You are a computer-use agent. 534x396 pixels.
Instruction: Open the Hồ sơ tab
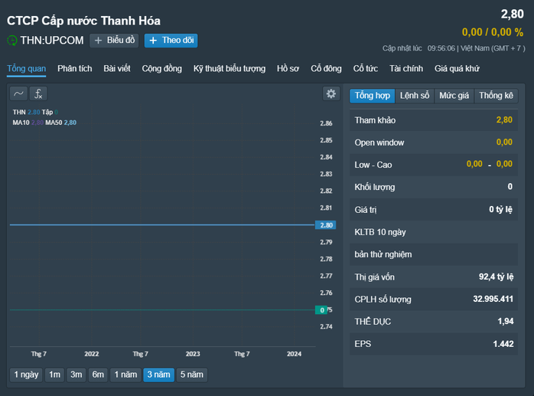[288, 69]
